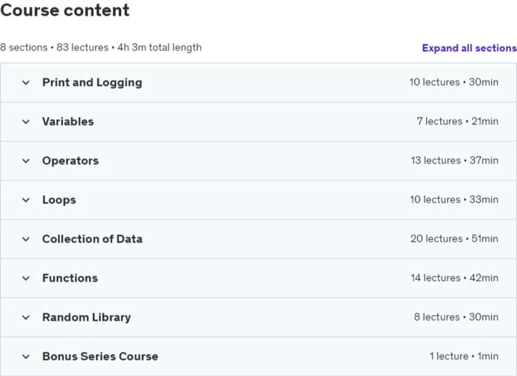This screenshot has height=376, width=517.
Task: Click the '13 lectures • 37min' label
Action: click(454, 160)
